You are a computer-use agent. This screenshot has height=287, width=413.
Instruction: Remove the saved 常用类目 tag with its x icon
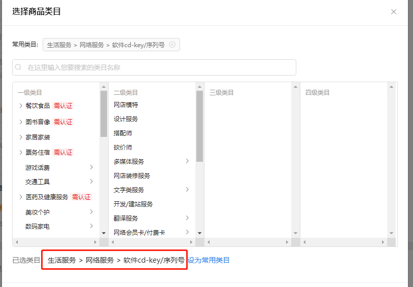(172, 45)
